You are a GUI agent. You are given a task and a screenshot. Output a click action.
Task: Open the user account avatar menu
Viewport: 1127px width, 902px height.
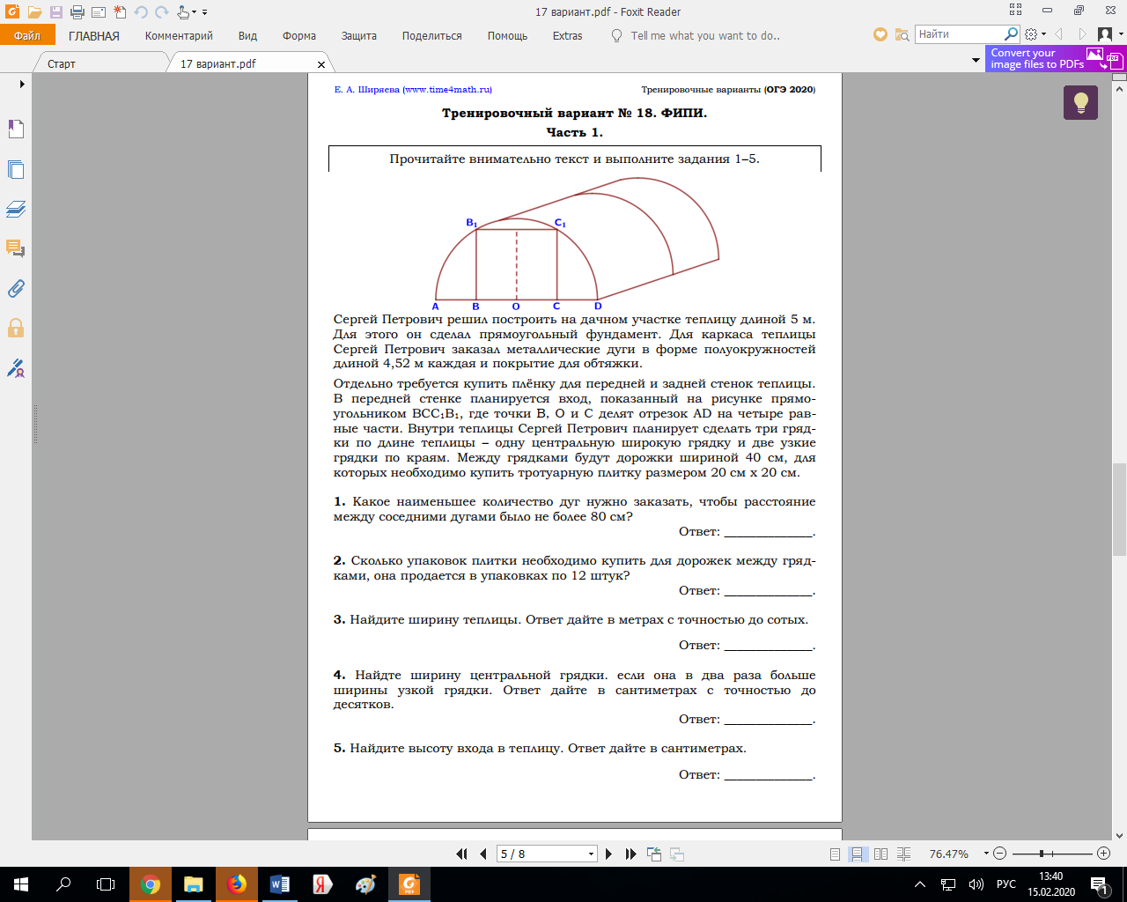pos(1109,34)
